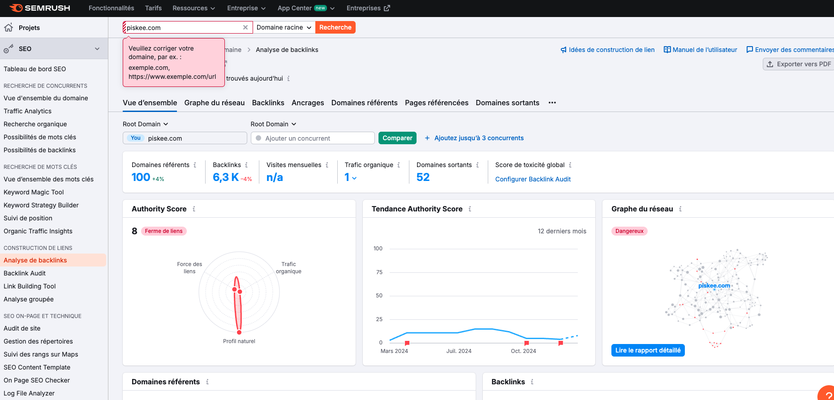Image resolution: width=834 pixels, height=400 pixels.
Task: Open Backlink Audit in sidebar
Action: (x=25, y=273)
